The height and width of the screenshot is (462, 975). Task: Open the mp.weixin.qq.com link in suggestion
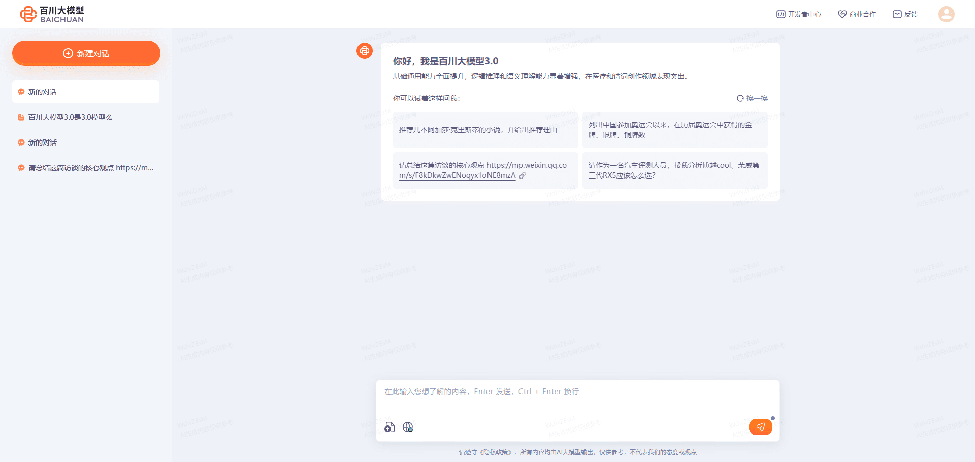point(483,170)
